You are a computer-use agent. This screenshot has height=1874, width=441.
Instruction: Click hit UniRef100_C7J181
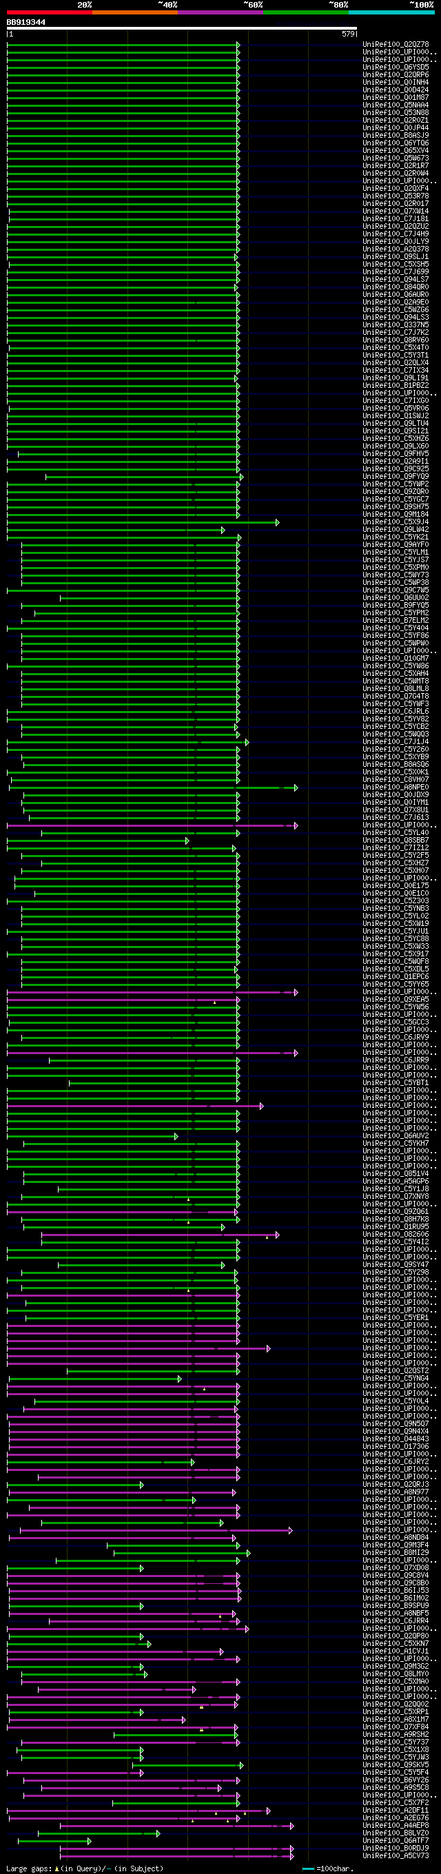pyautogui.click(x=396, y=219)
